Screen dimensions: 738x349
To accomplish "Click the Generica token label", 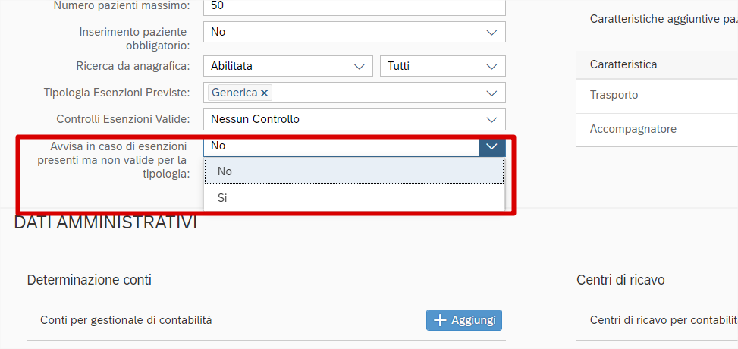I will coord(234,93).
